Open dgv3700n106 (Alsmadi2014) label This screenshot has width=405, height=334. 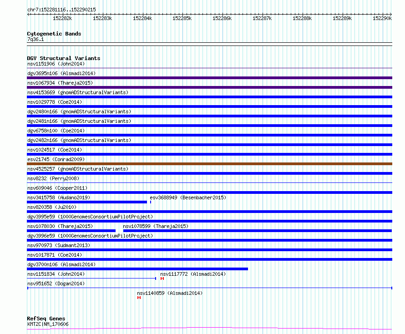pos(61,264)
